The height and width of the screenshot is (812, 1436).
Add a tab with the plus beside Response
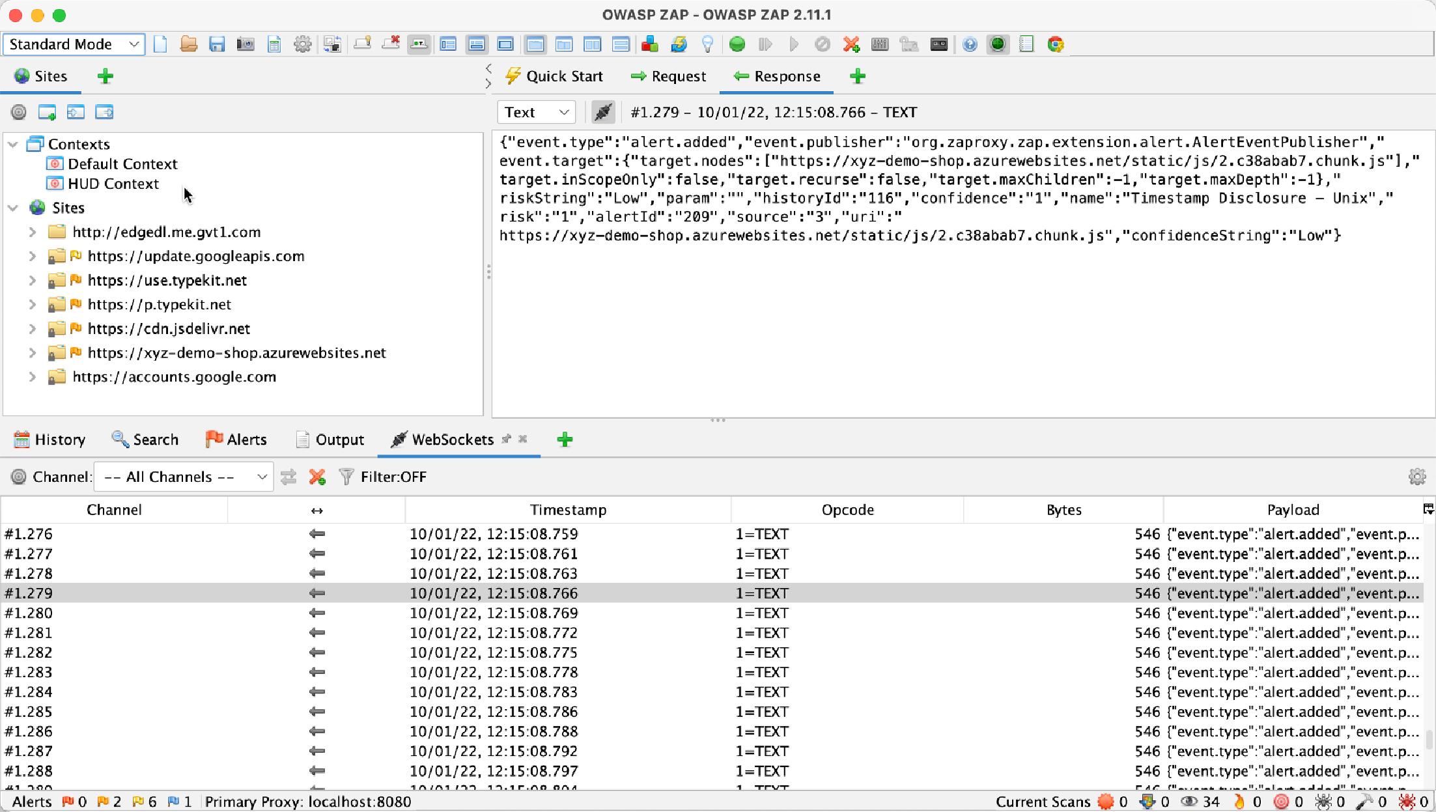[x=858, y=76]
